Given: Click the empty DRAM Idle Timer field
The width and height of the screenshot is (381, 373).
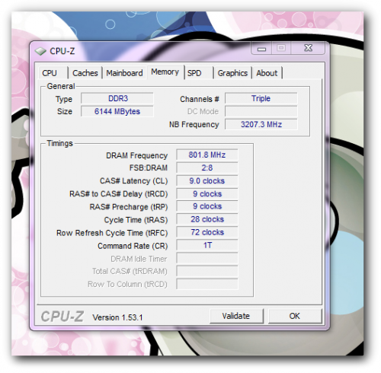Looking at the screenshot, I should pyautogui.click(x=207, y=258).
